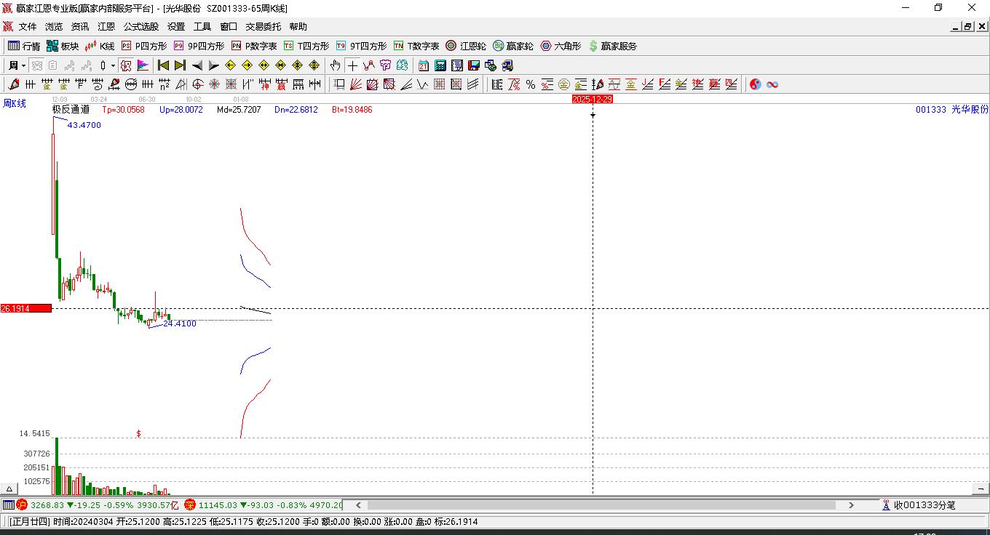Viewport: 990px width, 535px height.
Task: Open the 公式选股 menu
Action: point(141,27)
